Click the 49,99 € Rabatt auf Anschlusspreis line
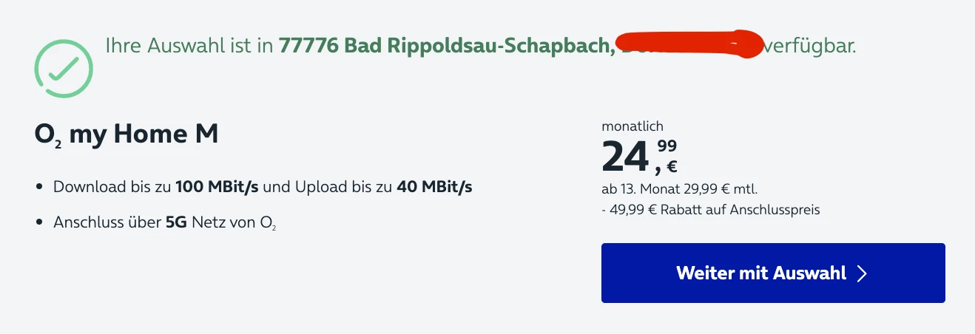Screen dimensions: 975x334 (711, 210)
